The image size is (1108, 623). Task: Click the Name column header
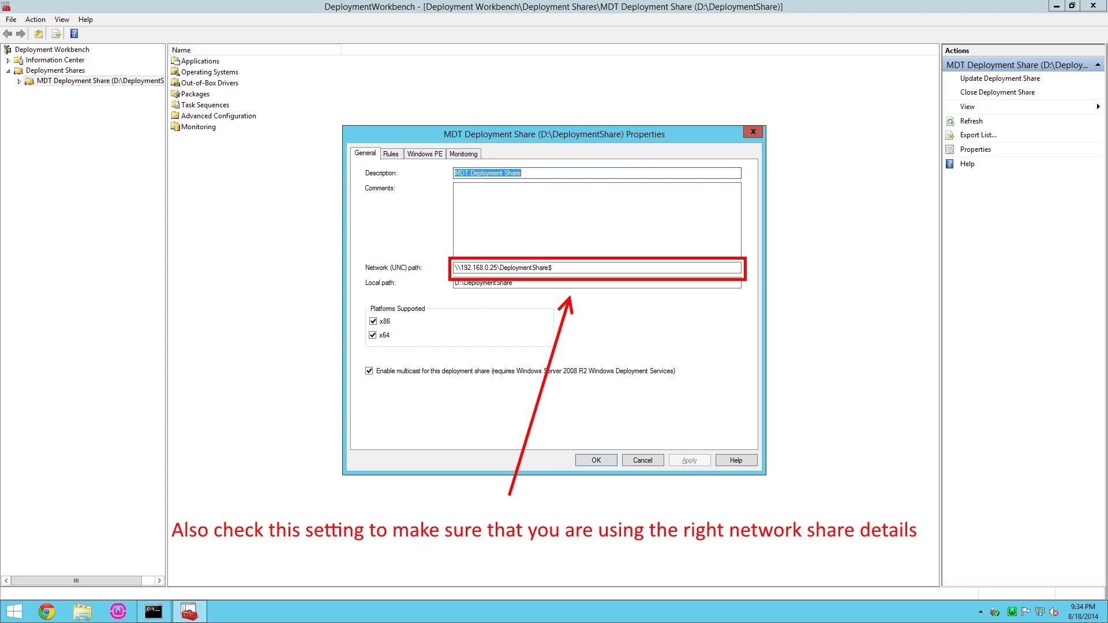point(255,50)
